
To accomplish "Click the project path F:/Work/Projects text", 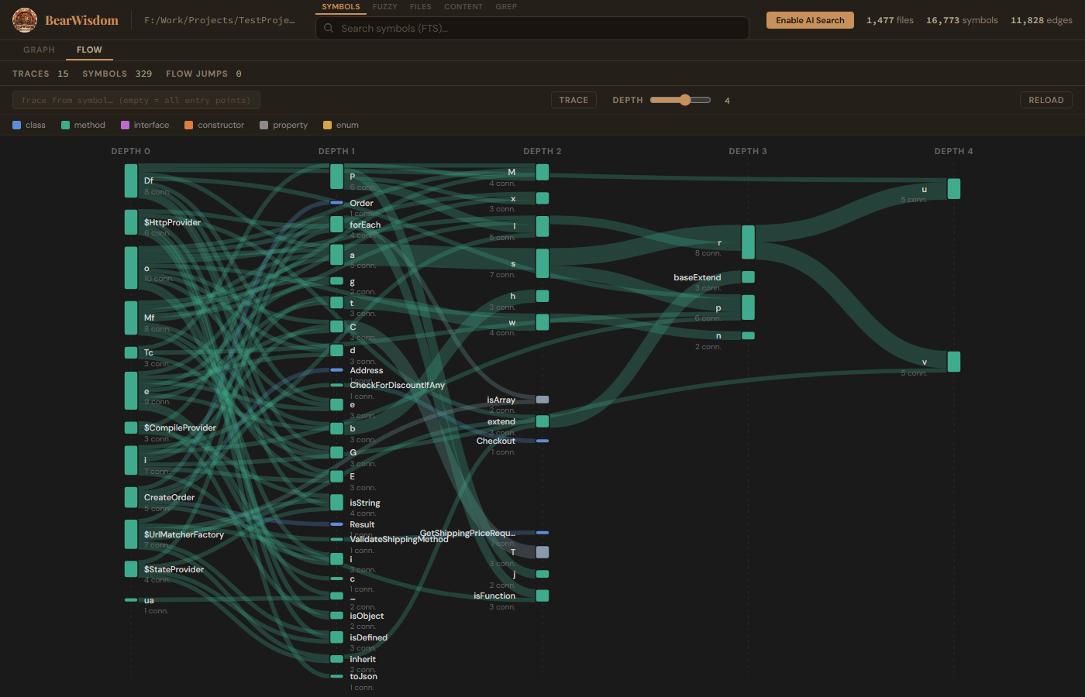I will point(219,20).
